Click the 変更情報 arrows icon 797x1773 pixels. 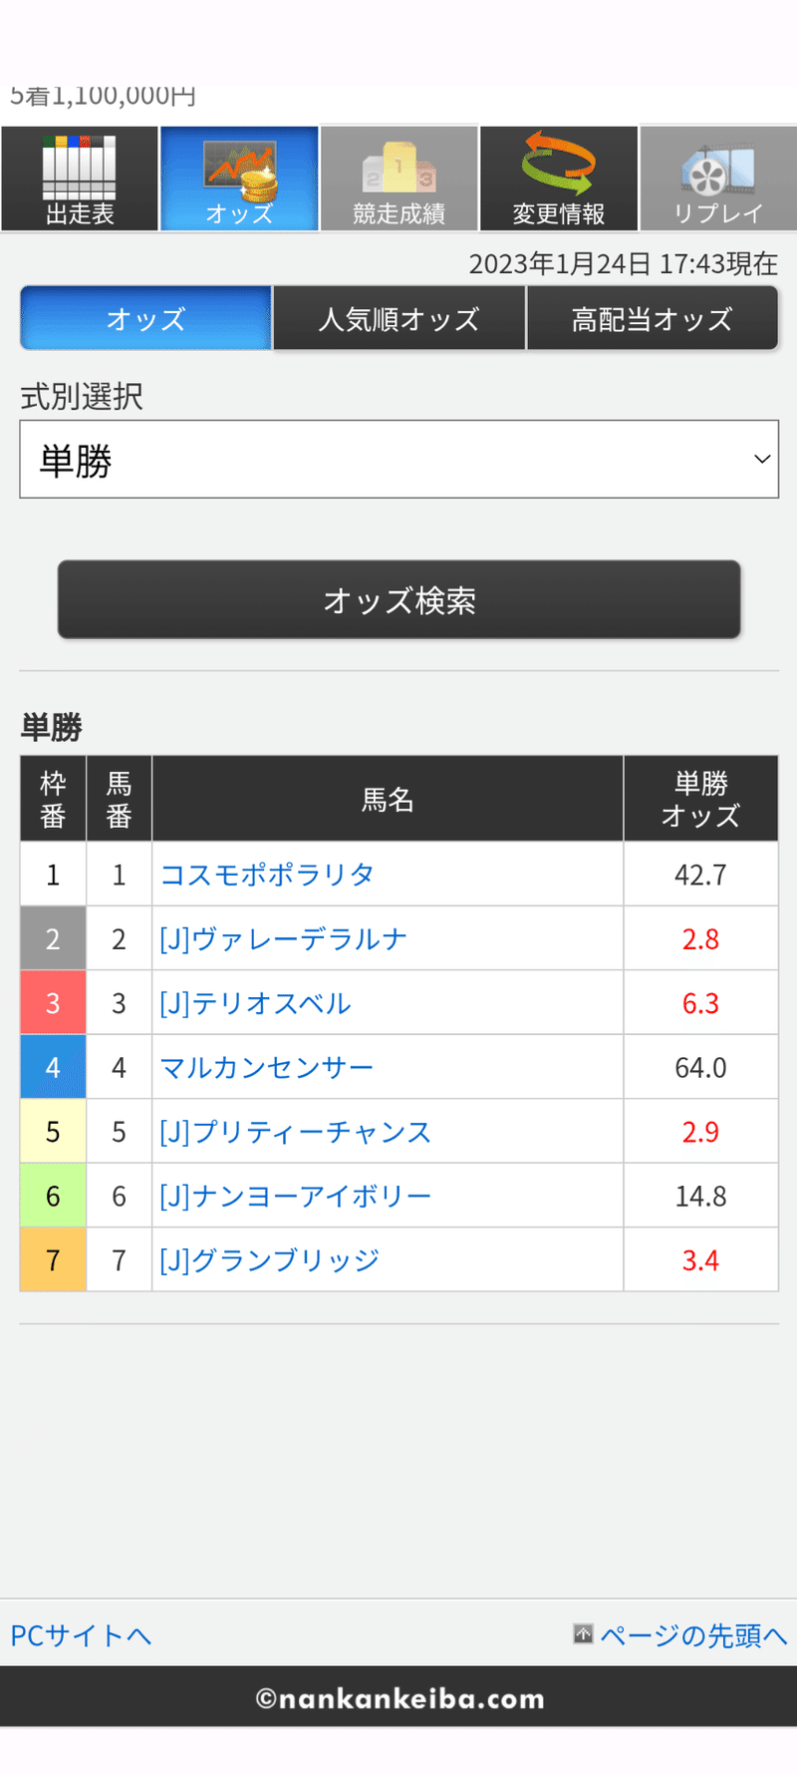(558, 177)
